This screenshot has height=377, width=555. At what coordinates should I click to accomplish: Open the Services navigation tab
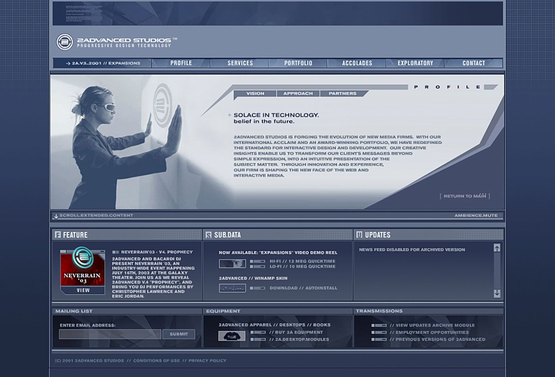pyautogui.click(x=240, y=63)
